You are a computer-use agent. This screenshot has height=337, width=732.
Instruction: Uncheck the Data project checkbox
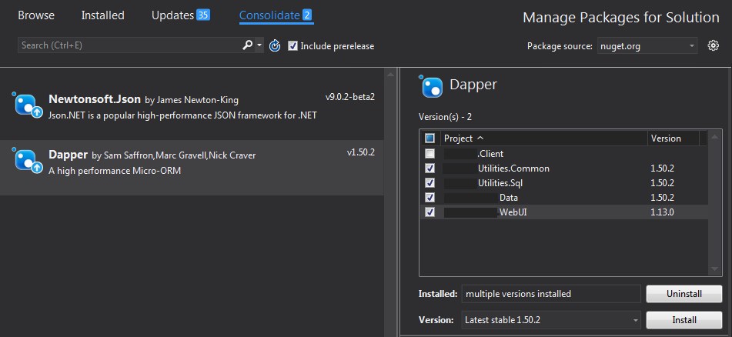click(x=430, y=198)
